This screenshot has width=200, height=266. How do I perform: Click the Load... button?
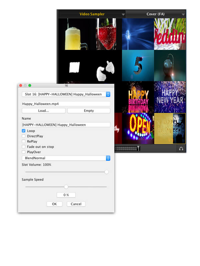pyautogui.click(x=43, y=111)
